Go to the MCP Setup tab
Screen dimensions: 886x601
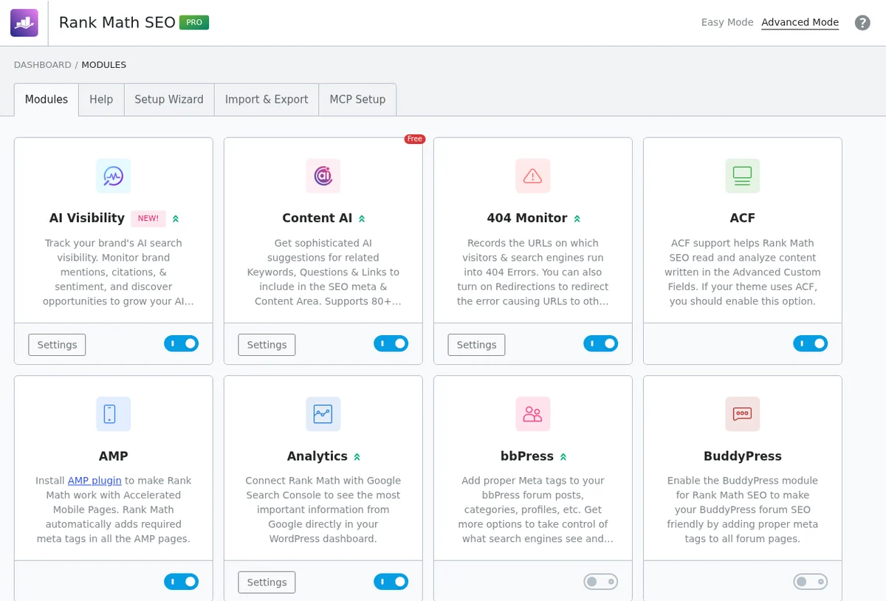tap(357, 100)
